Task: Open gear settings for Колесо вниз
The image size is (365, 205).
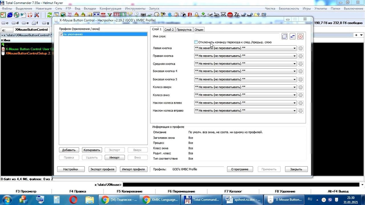Action: pos(300,95)
